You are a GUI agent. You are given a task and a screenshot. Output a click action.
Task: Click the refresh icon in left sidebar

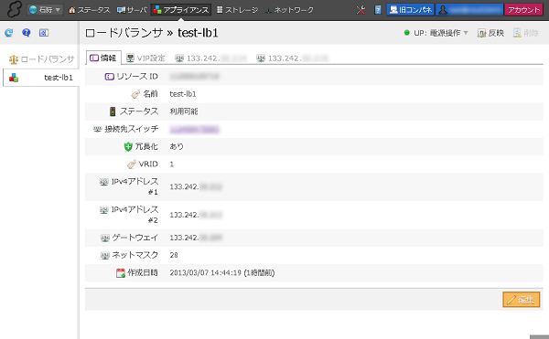click(9, 33)
